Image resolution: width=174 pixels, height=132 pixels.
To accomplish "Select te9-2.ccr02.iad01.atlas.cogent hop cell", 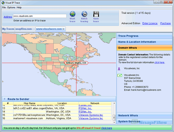I will pyautogui.click(x=30, y=108).
